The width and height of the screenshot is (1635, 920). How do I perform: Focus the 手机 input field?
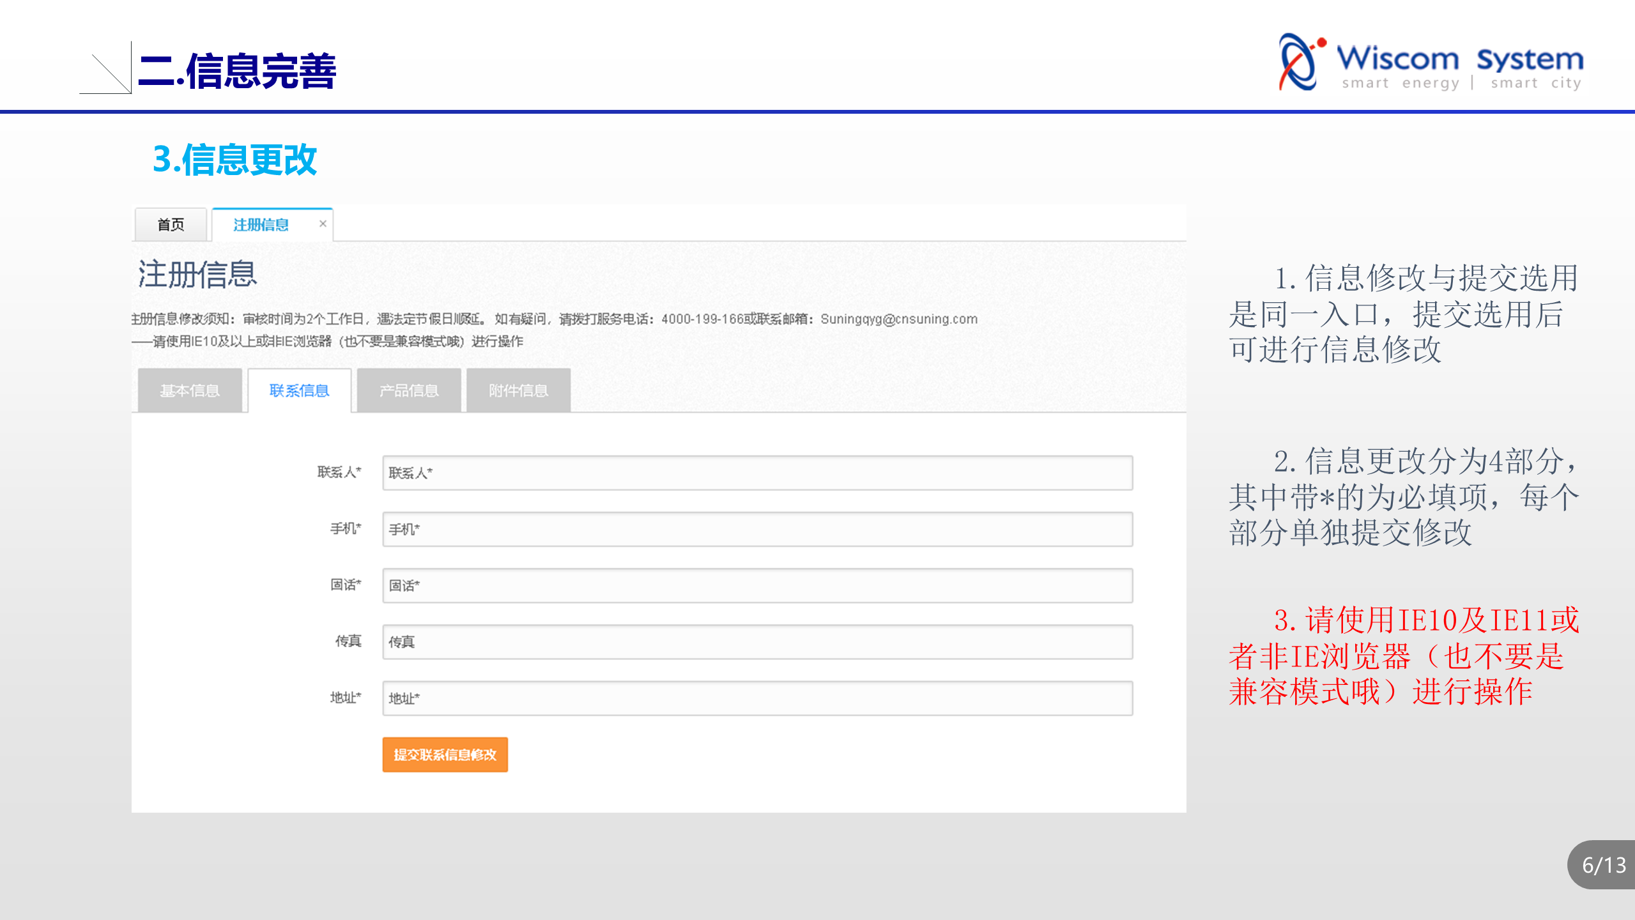pyautogui.click(x=757, y=529)
